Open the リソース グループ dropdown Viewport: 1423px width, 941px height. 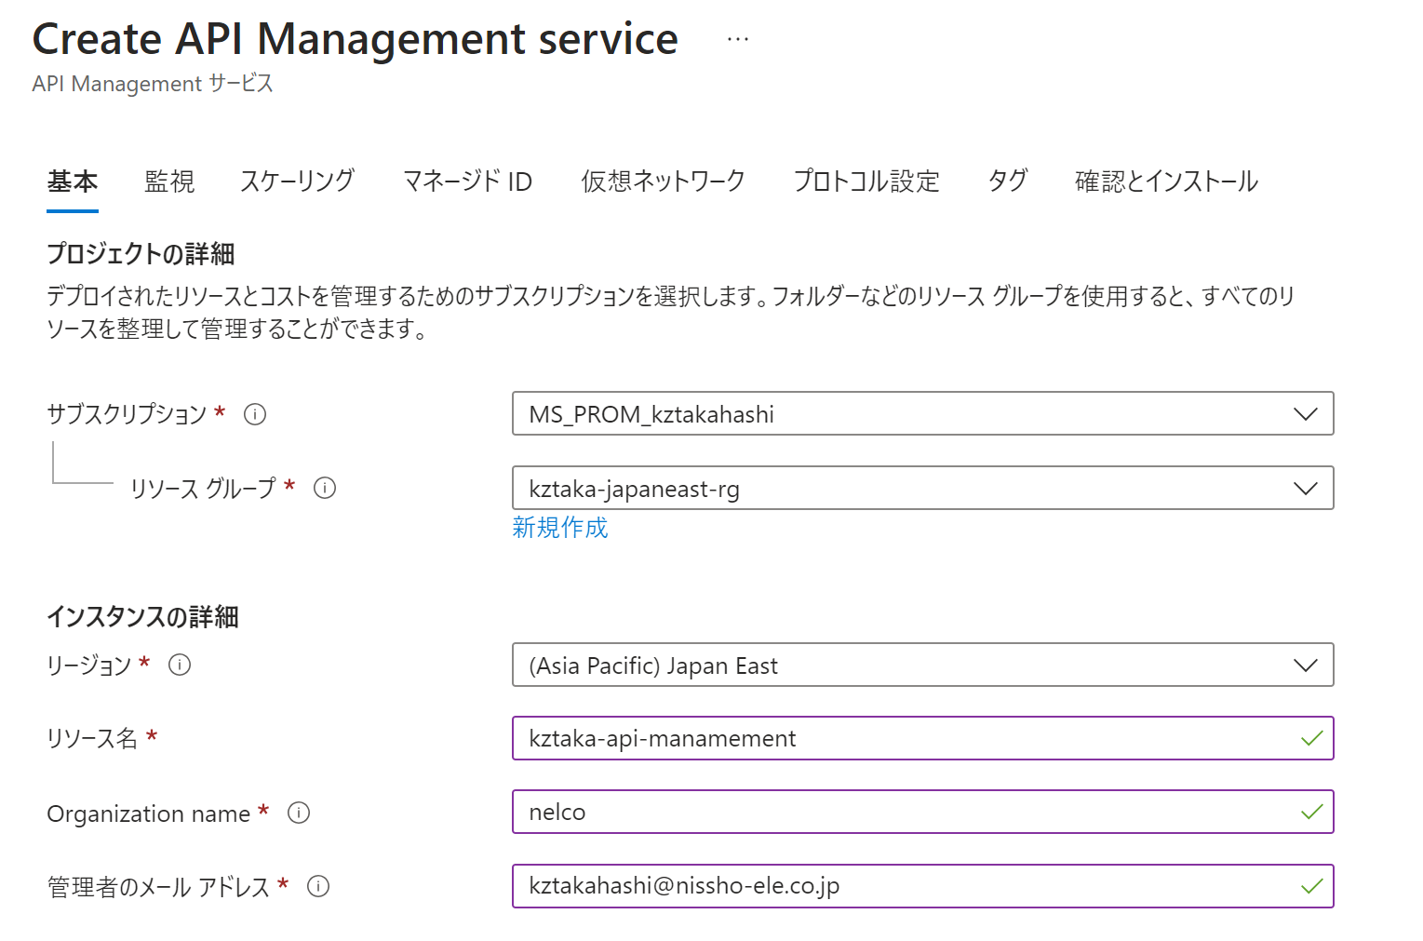(921, 488)
